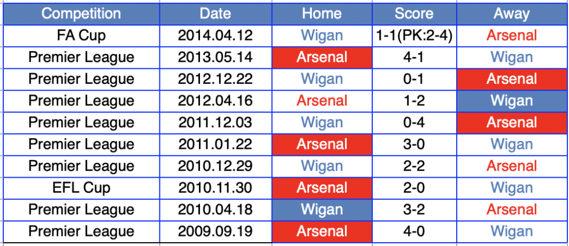The height and width of the screenshot is (246, 569).
Task: Click the Away column header
Action: [511, 14]
